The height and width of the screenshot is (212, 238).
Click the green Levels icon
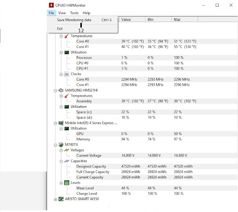[67, 183]
